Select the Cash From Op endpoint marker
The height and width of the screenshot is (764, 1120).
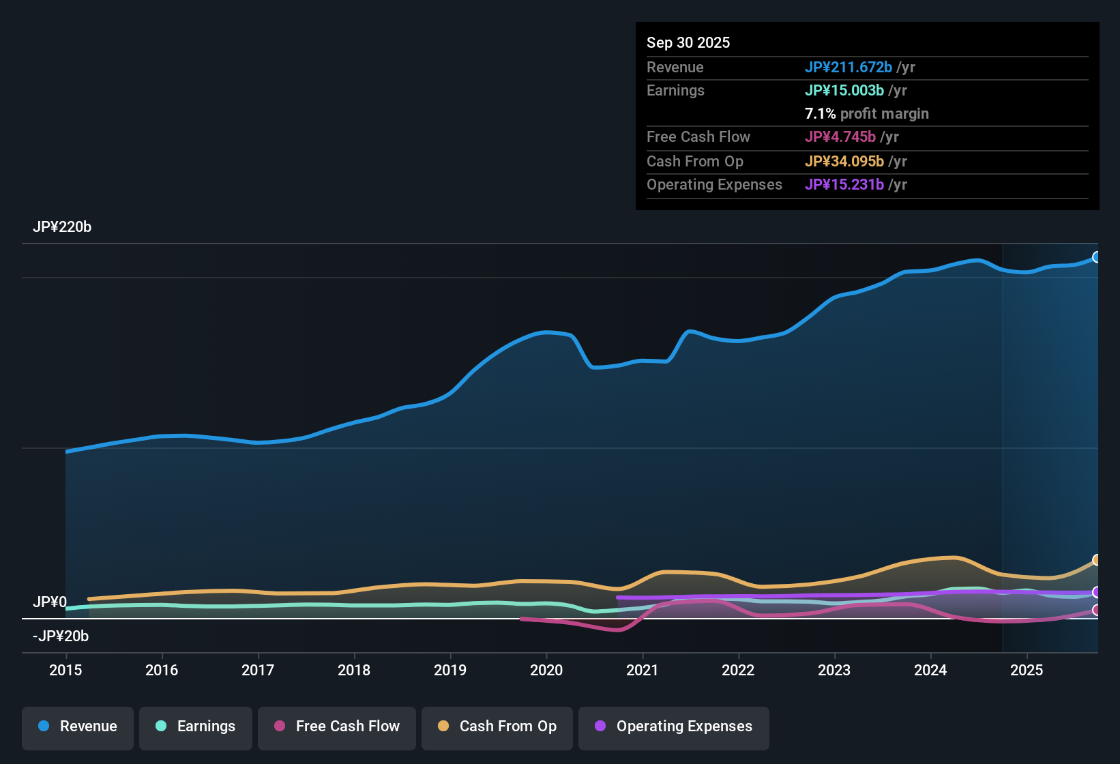[x=1097, y=559]
